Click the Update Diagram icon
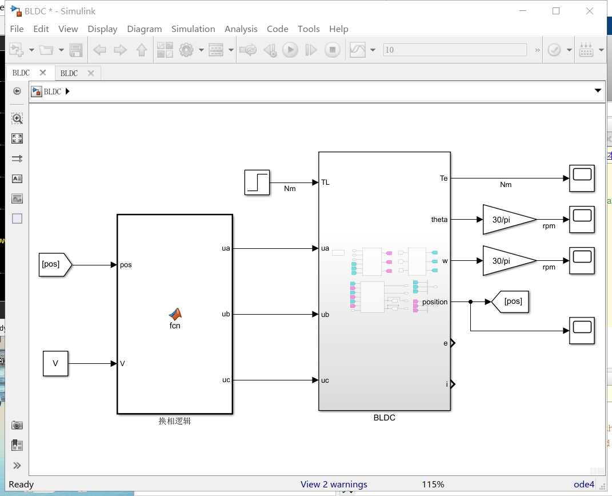Viewport: 612px width, 496px height. click(x=248, y=50)
